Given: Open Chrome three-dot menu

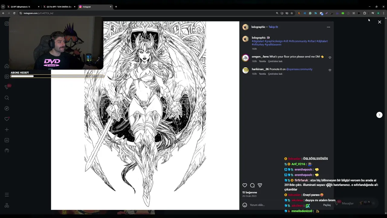Looking at the screenshot, I should (x=384, y=13).
